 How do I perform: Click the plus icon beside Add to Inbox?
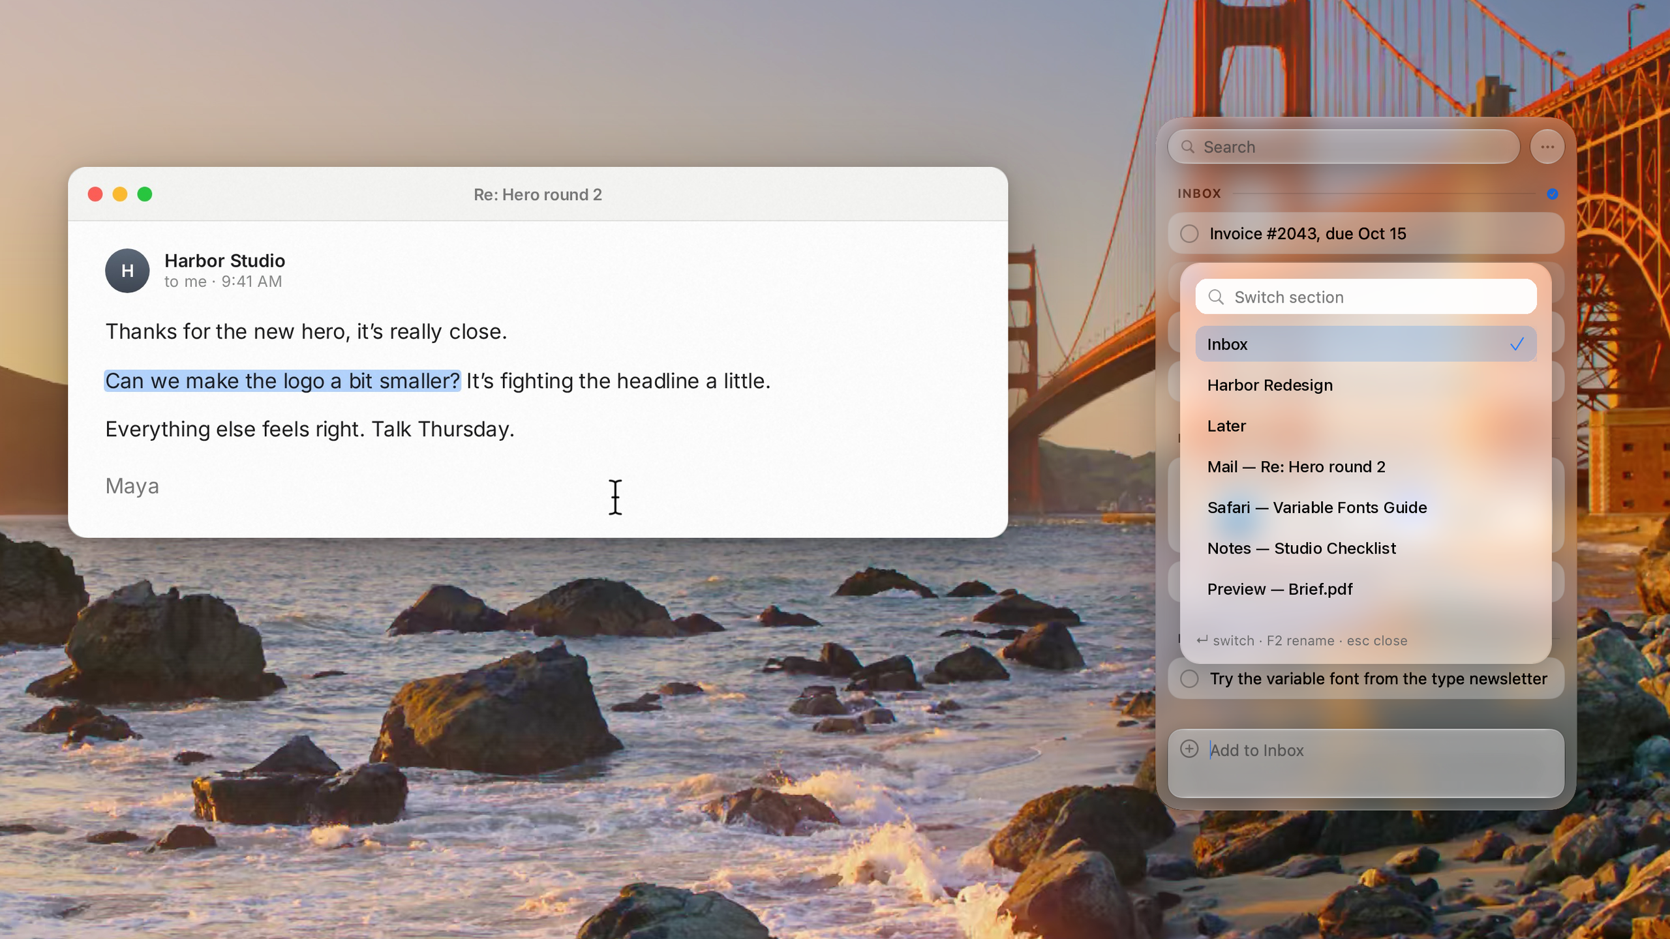1189,749
